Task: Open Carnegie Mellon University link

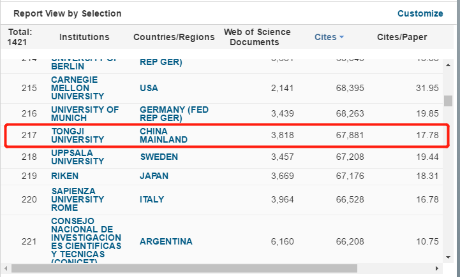Action: click(x=77, y=87)
